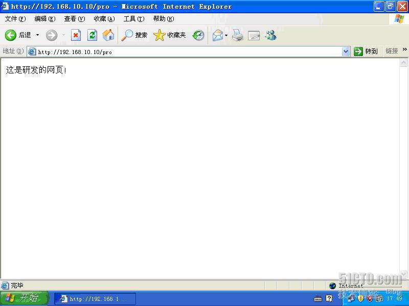Image resolution: width=409 pixels, height=306 pixels.
Task: Click the Edit page toolbar icon
Action: pyautogui.click(x=254, y=35)
